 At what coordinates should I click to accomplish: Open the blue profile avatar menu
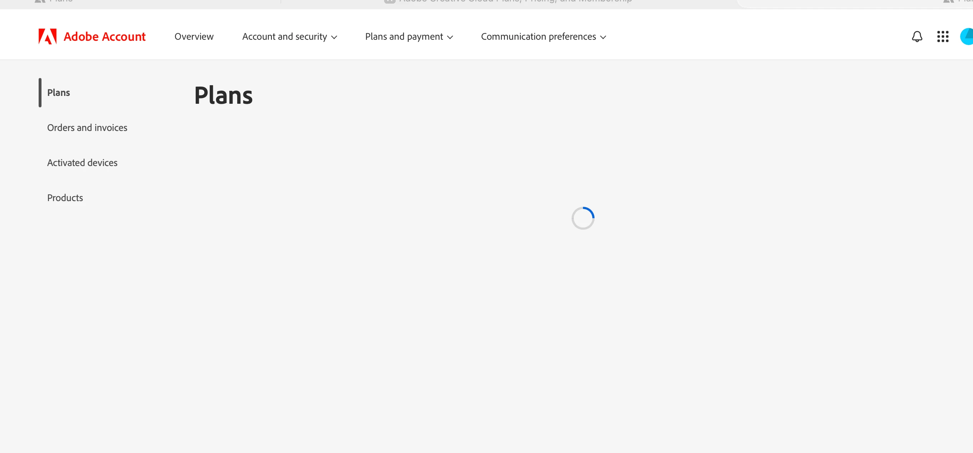(x=967, y=36)
